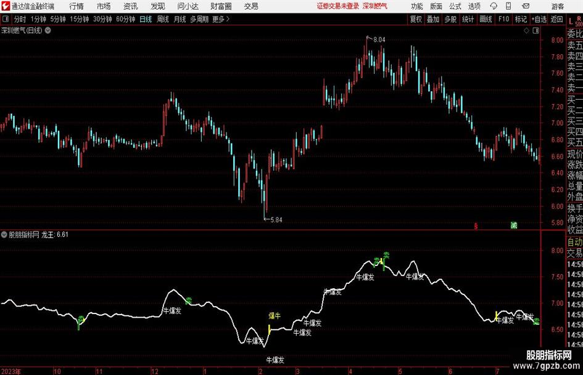Click the red S marker on chart

tap(476, 226)
